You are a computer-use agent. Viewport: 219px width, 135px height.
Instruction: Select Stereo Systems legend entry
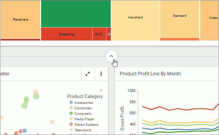pyautogui.click(x=84, y=124)
